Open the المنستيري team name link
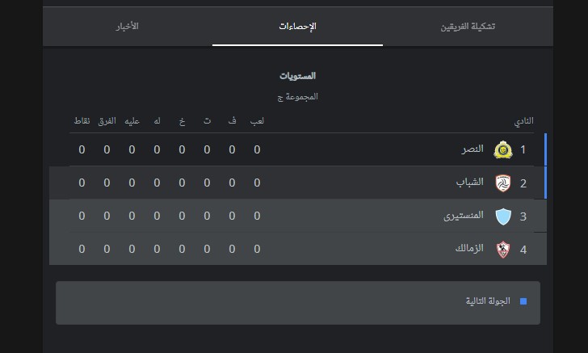Image resolution: width=588 pixels, height=353 pixels. tap(464, 216)
